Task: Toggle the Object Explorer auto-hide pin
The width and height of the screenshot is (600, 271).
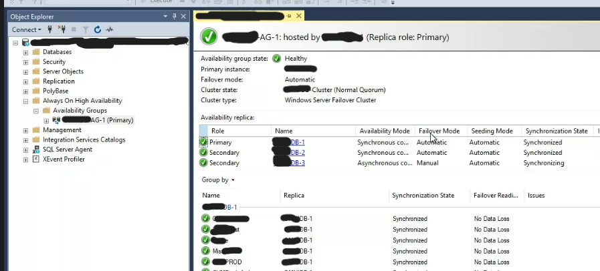Action: pyautogui.click(x=175, y=17)
